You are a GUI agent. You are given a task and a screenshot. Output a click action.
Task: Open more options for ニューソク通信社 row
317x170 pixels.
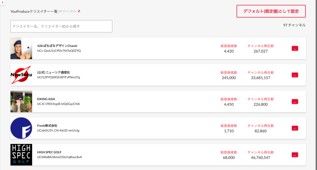(x=295, y=75)
